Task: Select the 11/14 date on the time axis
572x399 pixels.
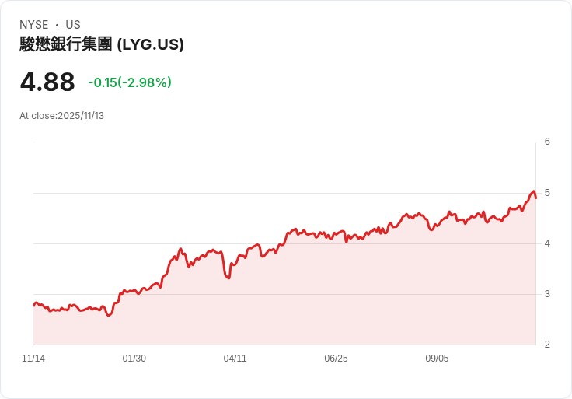Action: click(33, 359)
